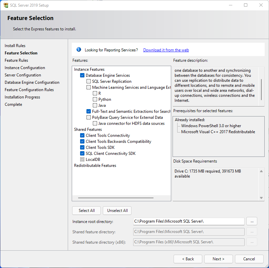Select the Database Engine Configuration step
The height and width of the screenshot is (268, 269).
(32, 82)
